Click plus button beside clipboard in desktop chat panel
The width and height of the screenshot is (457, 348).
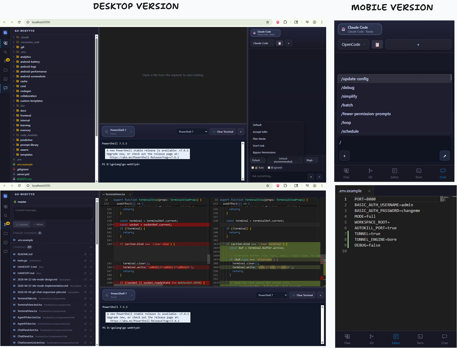(289, 43)
